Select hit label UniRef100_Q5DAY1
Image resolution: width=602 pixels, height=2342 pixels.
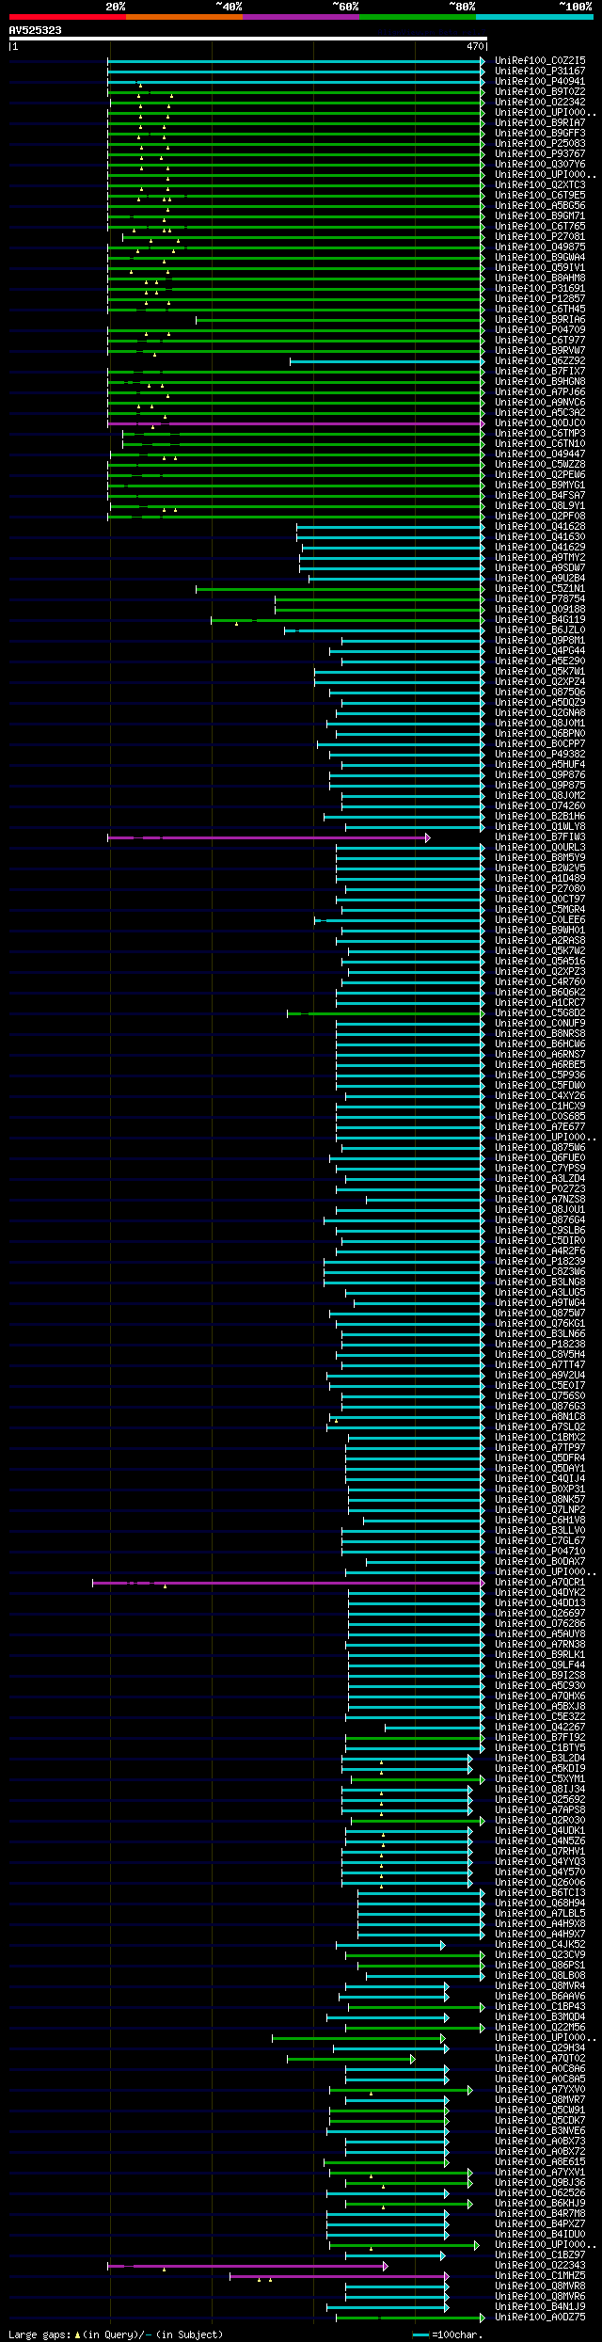[540, 1469]
